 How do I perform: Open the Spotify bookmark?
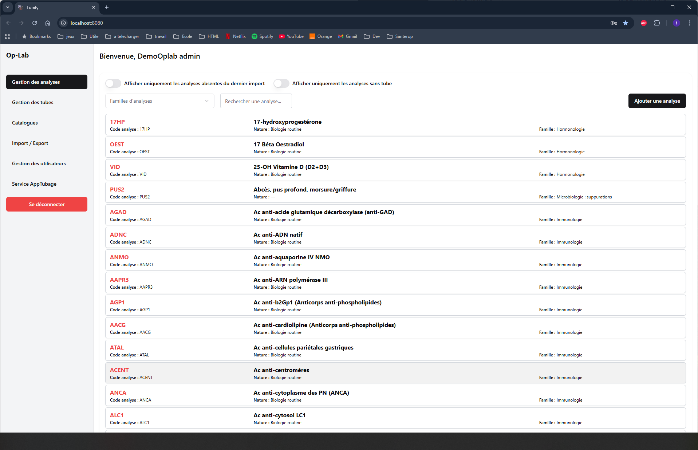click(262, 36)
